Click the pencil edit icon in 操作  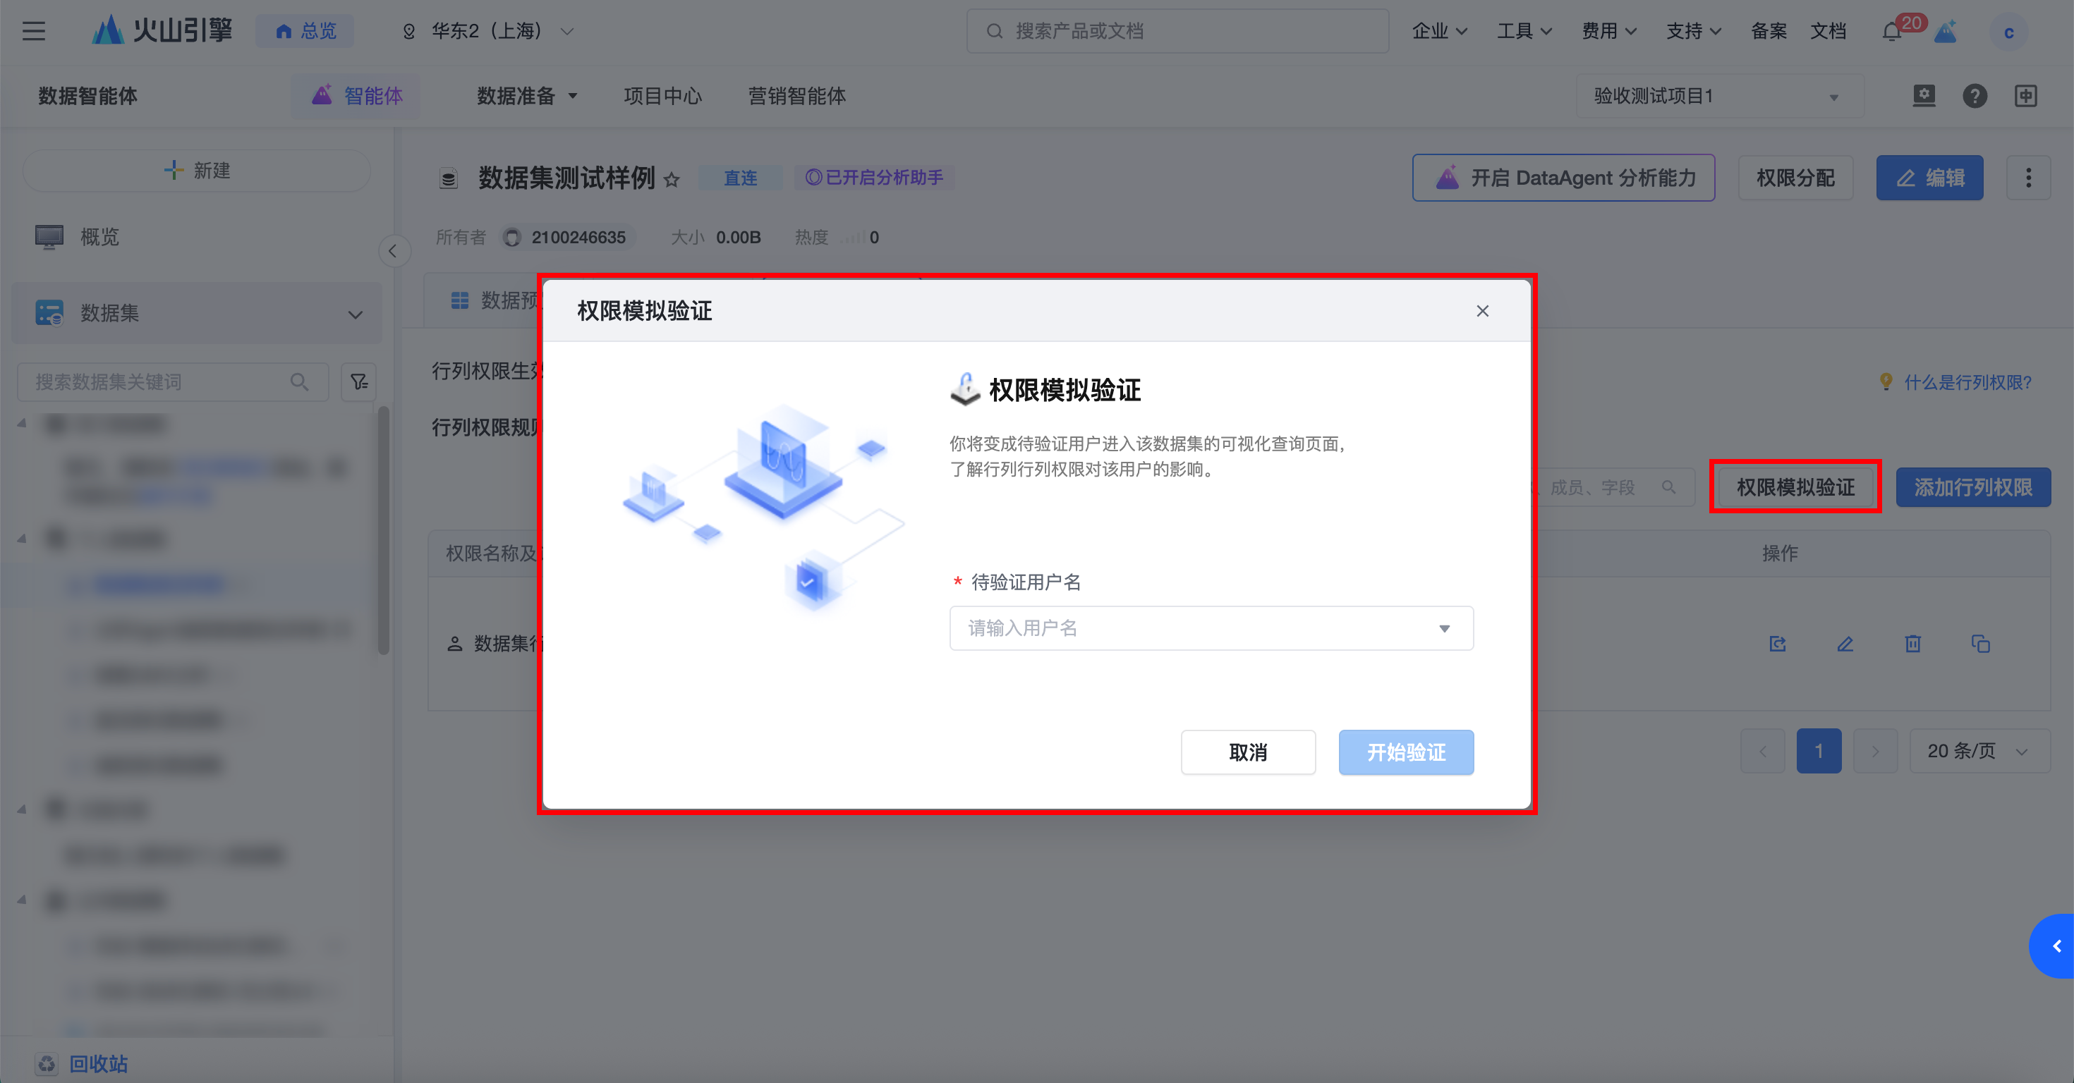click(1845, 644)
